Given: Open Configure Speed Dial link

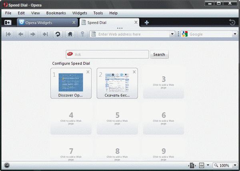Looking at the screenshot, I should pos(71,64).
